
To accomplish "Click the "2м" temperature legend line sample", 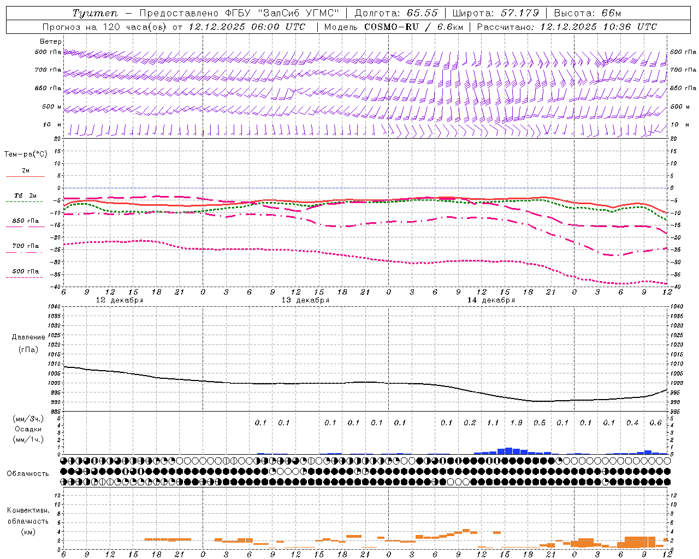I will [x=25, y=176].
